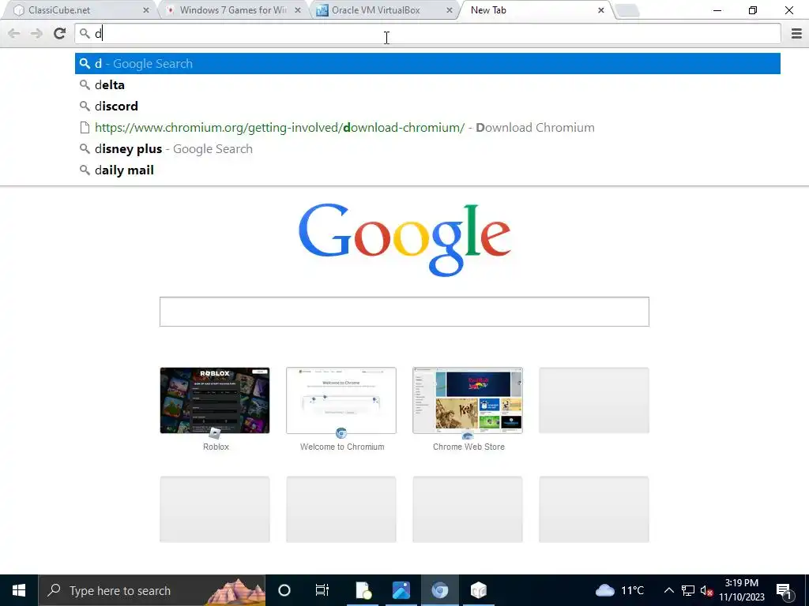
Task: Choose the 'disney plus' suggestion
Action: point(427,149)
